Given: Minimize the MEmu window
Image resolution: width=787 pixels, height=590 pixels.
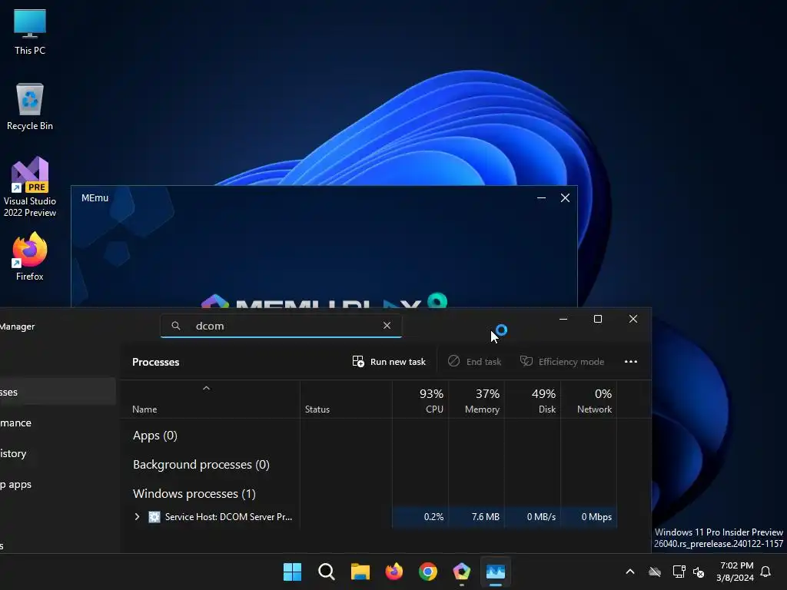Looking at the screenshot, I should click(541, 197).
